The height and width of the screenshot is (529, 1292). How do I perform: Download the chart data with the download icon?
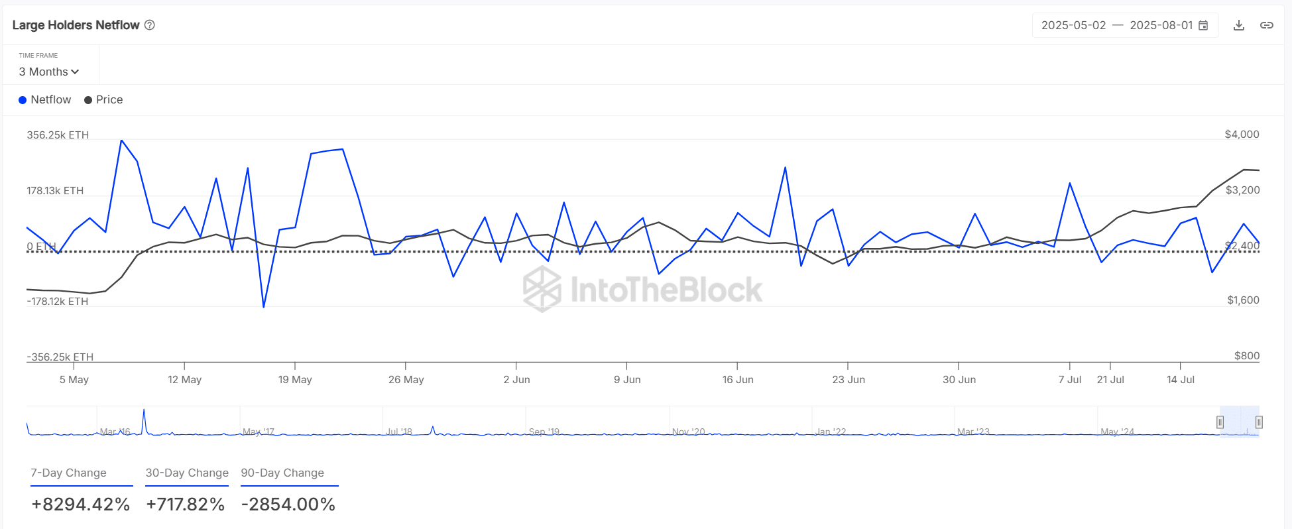coord(1238,25)
